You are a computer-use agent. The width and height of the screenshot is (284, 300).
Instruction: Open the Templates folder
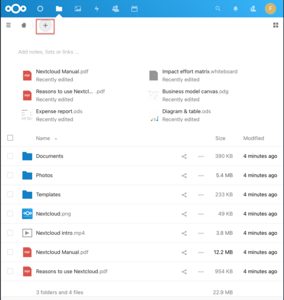[x=48, y=195]
